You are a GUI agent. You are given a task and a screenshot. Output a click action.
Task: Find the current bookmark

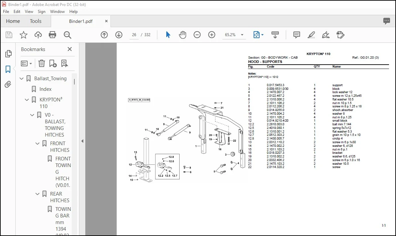(65, 63)
